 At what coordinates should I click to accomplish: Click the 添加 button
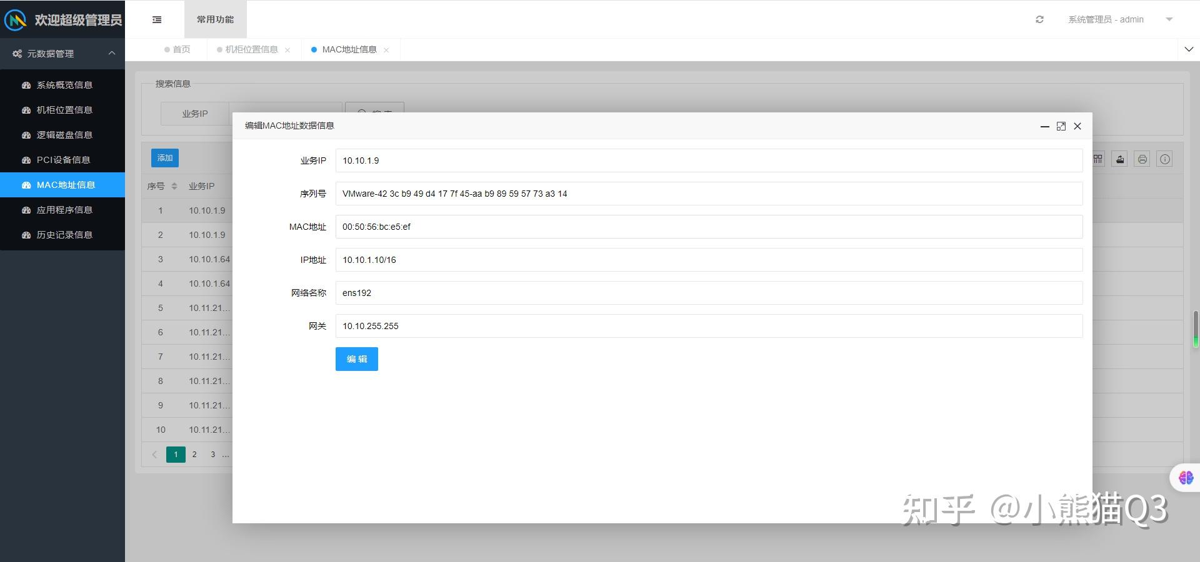click(x=165, y=158)
